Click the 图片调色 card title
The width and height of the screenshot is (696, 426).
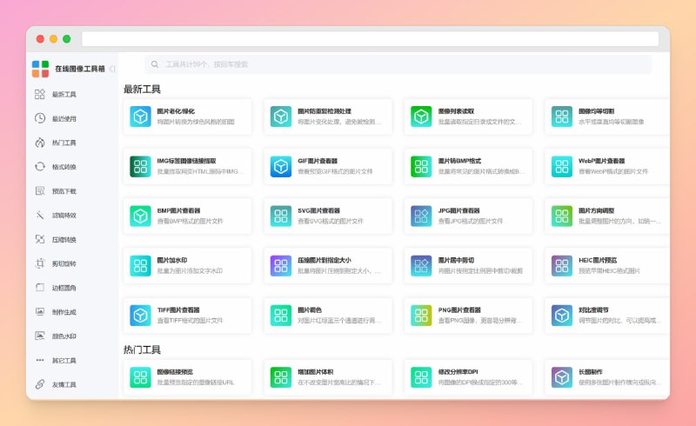(310, 310)
